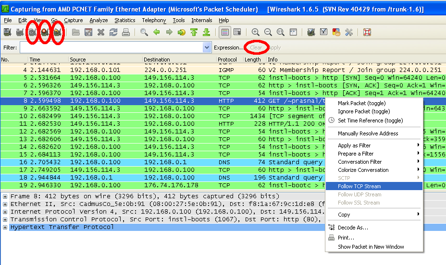Edit capture filters icon
Image resolution: width=446 pixels, height=265 pixels.
click(311, 32)
